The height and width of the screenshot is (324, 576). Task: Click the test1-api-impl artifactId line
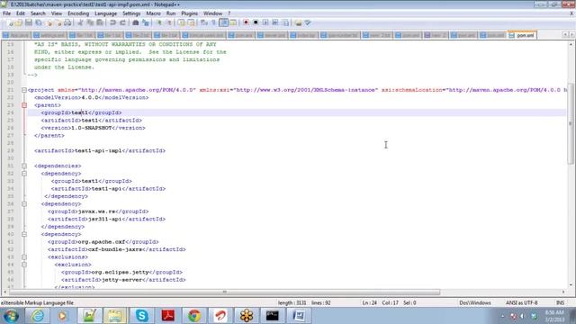coord(100,150)
